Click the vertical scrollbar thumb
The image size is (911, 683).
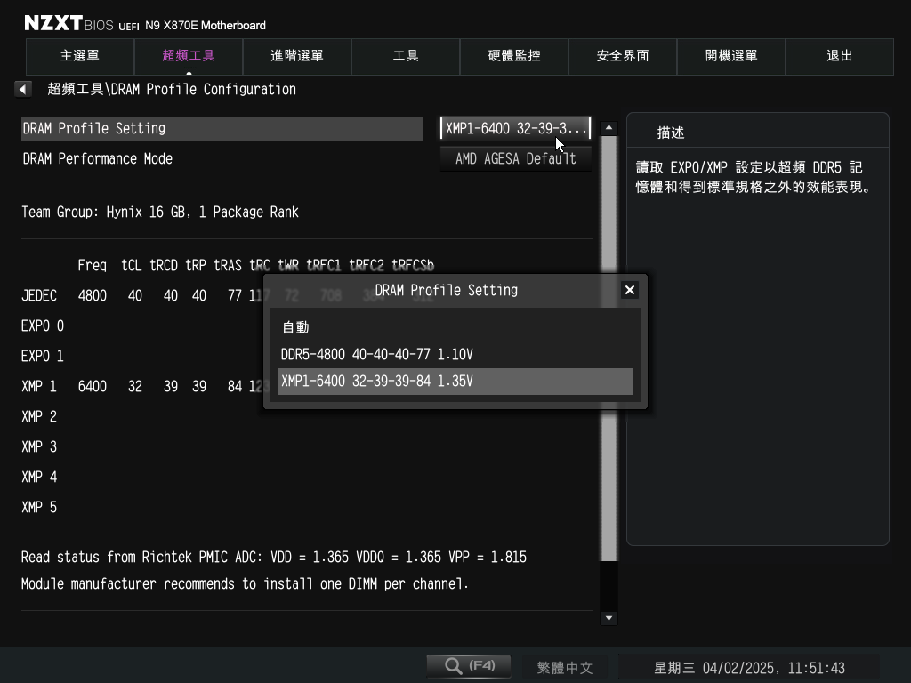(x=609, y=349)
